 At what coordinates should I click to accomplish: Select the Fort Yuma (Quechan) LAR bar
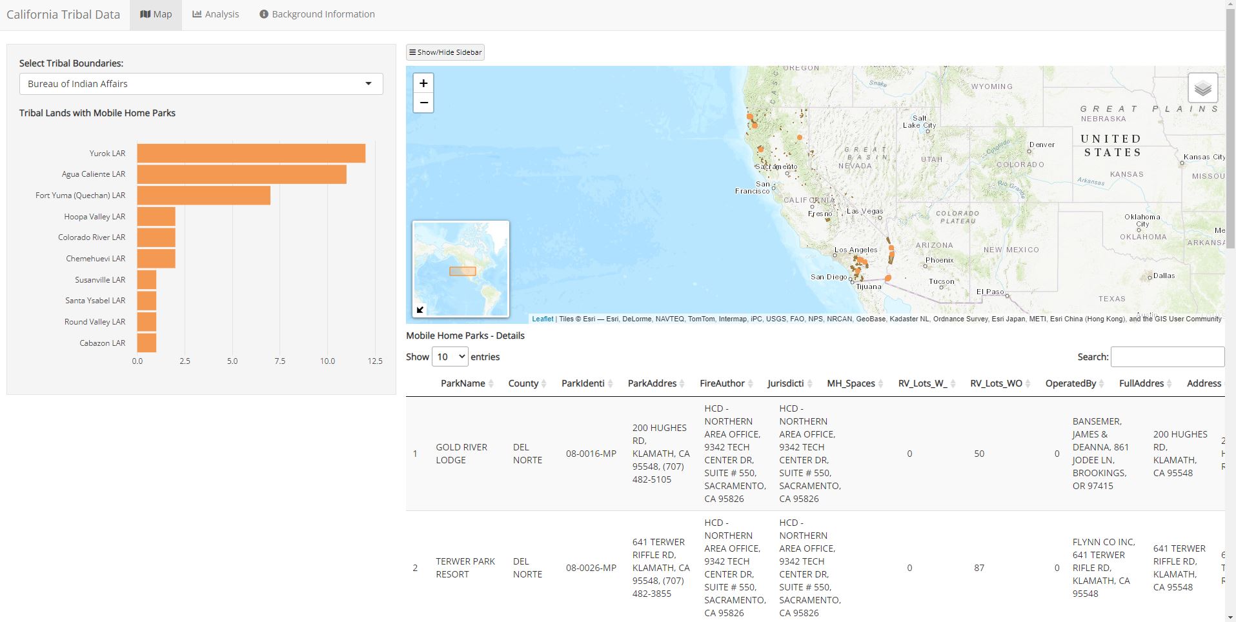[x=203, y=196]
